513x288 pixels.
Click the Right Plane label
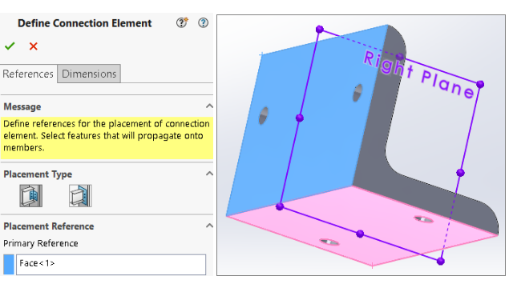(x=419, y=74)
